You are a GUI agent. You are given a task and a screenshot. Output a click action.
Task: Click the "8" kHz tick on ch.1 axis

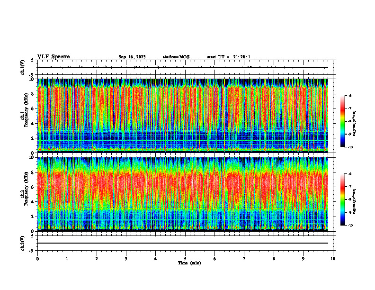click(33, 94)
